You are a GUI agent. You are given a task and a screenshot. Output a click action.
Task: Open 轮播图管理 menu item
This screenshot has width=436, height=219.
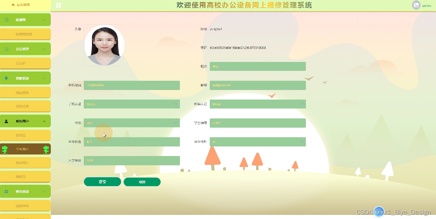point(25,34)
